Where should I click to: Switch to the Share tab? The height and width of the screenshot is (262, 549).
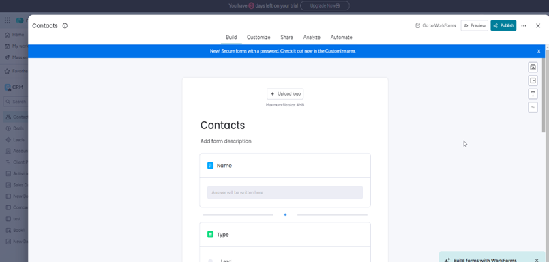tap(286, 37)
